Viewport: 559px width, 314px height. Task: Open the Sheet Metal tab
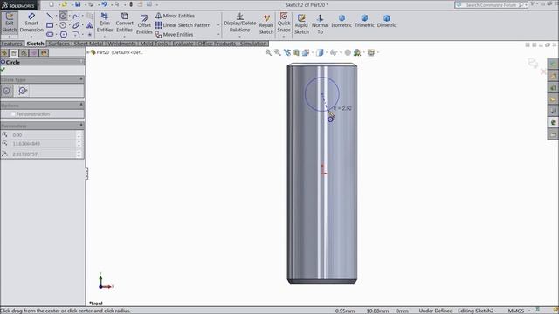tap(88, 44)
